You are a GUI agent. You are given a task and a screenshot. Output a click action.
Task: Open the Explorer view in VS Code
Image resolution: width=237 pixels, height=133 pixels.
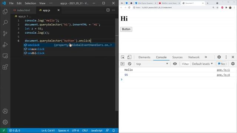coord(5,11)
